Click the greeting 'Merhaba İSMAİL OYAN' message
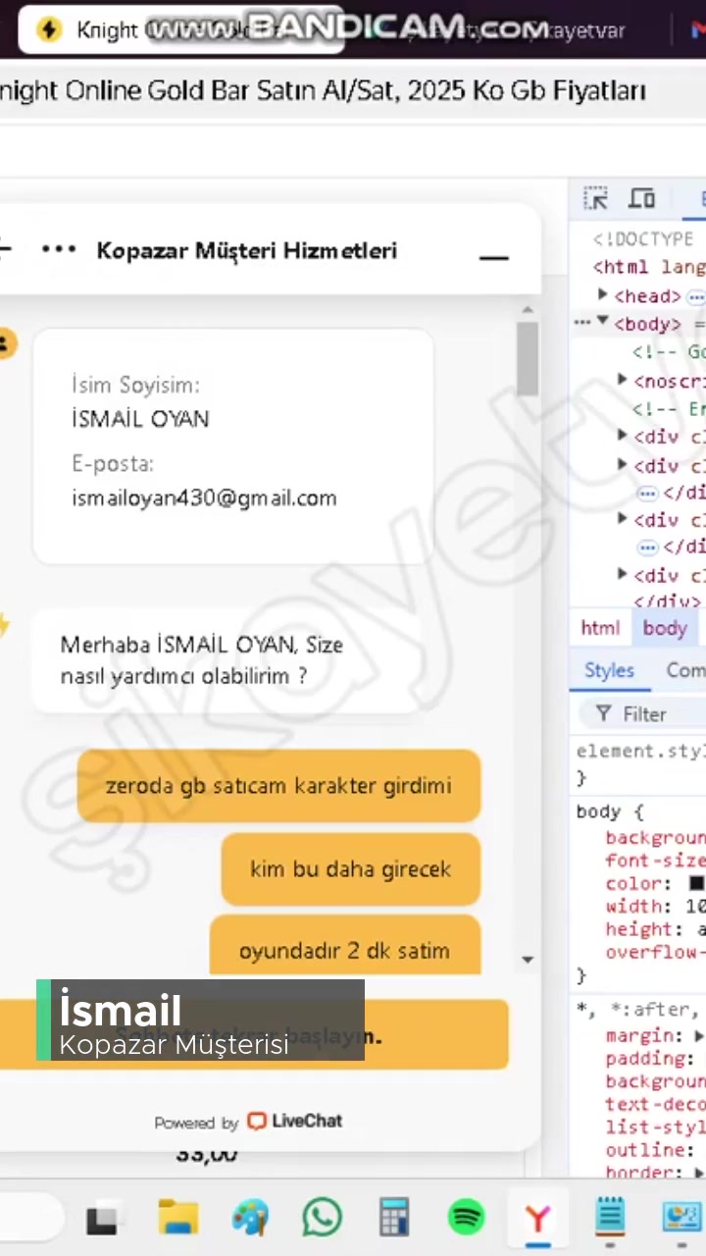 226,660
